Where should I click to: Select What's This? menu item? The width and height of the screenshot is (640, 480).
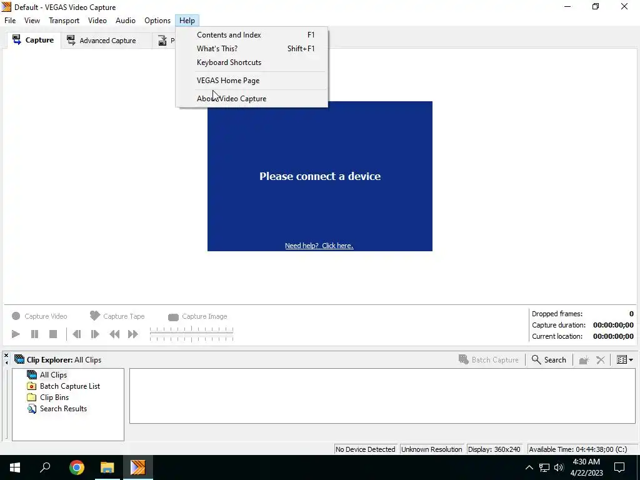click(x=251, y=49)
